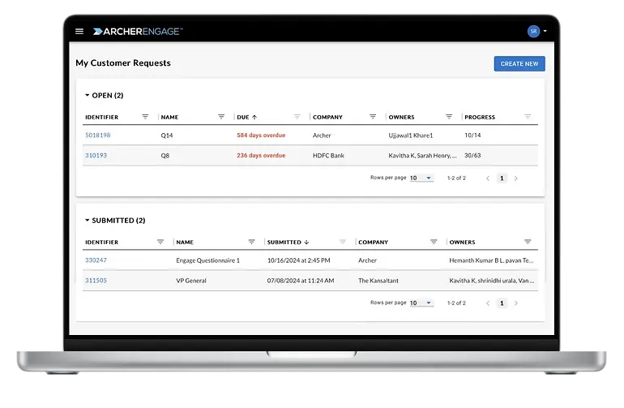624x408 pixels.
Task: Sort Open table by COMPANY header
Action: pos(327,117)
